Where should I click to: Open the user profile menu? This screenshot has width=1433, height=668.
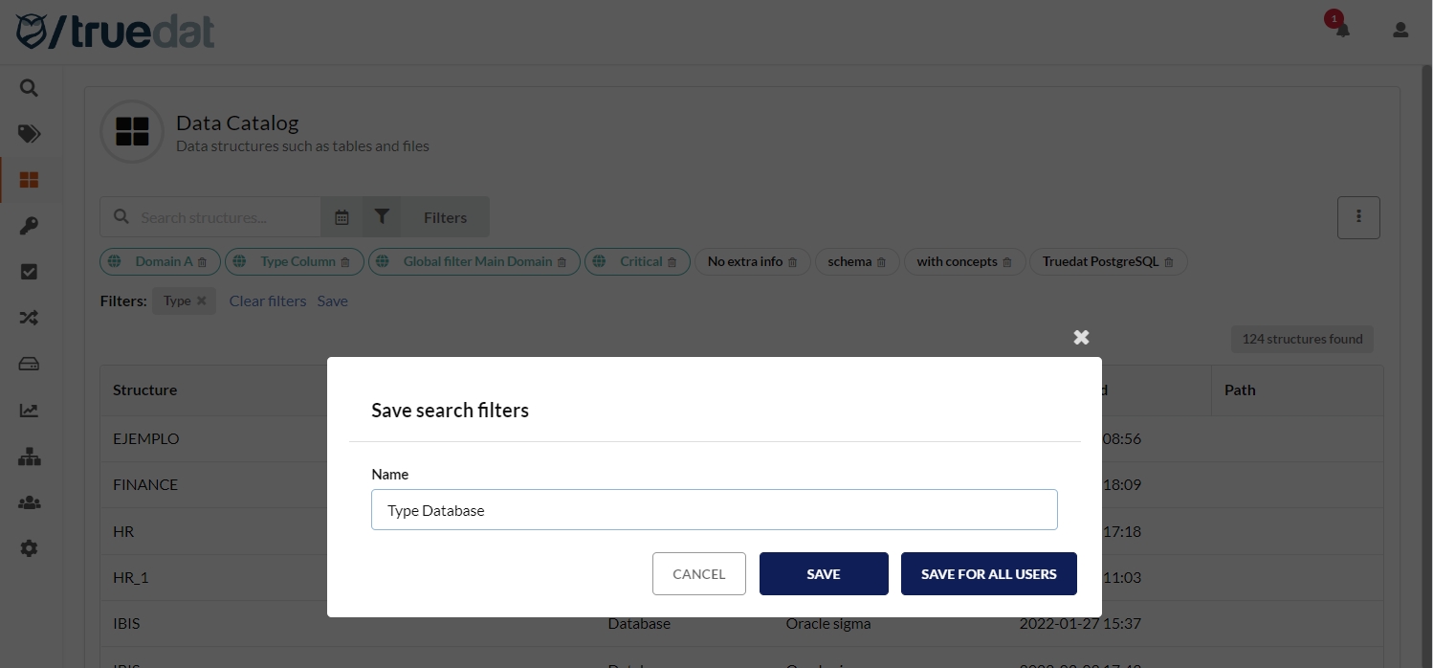click(1400, 30)
